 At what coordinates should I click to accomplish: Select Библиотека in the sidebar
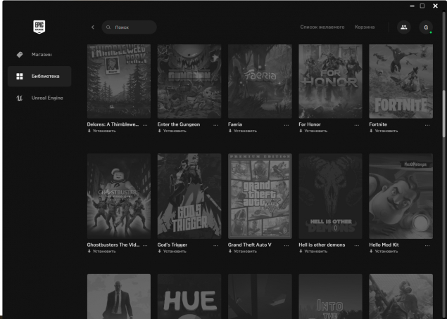(x=39, y=77)
